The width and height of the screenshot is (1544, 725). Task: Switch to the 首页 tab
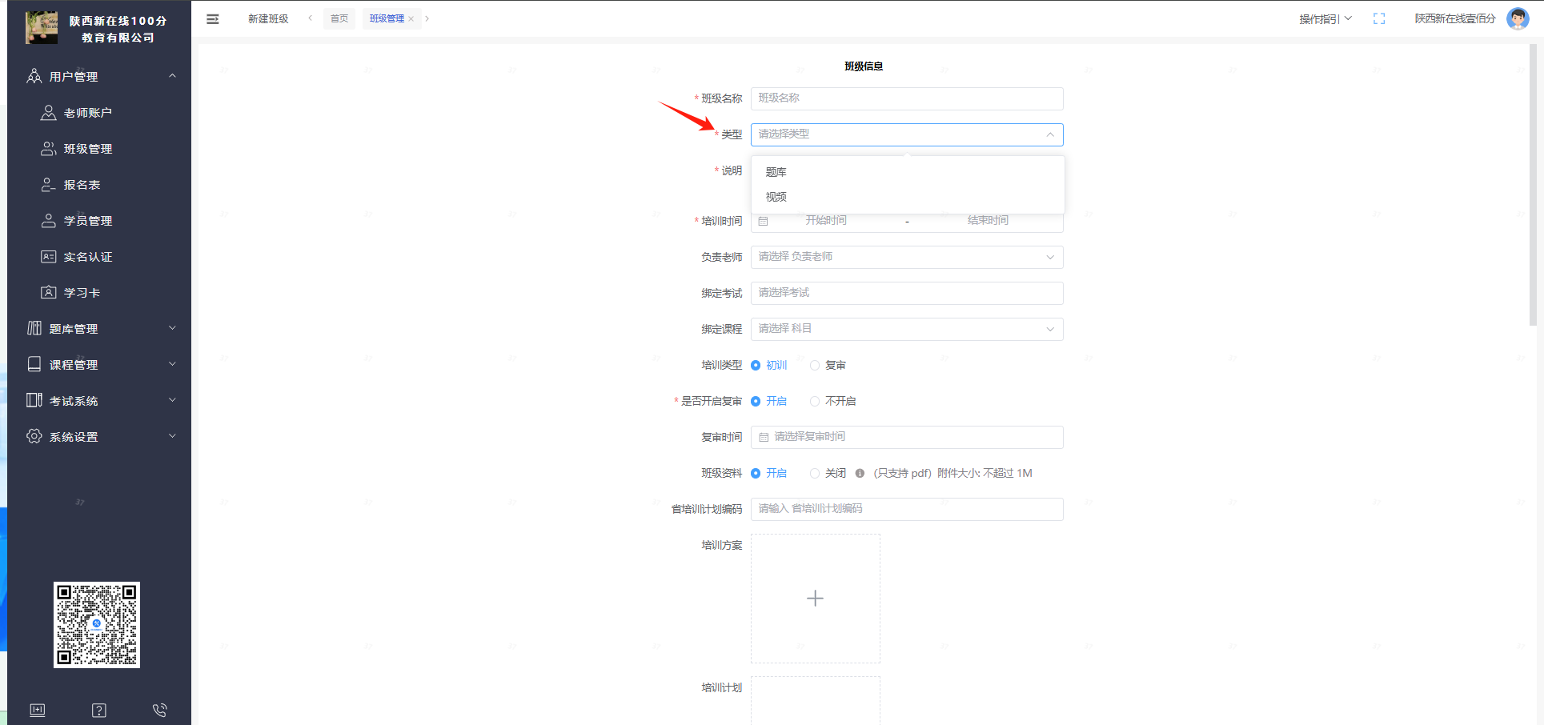(339, 18)
